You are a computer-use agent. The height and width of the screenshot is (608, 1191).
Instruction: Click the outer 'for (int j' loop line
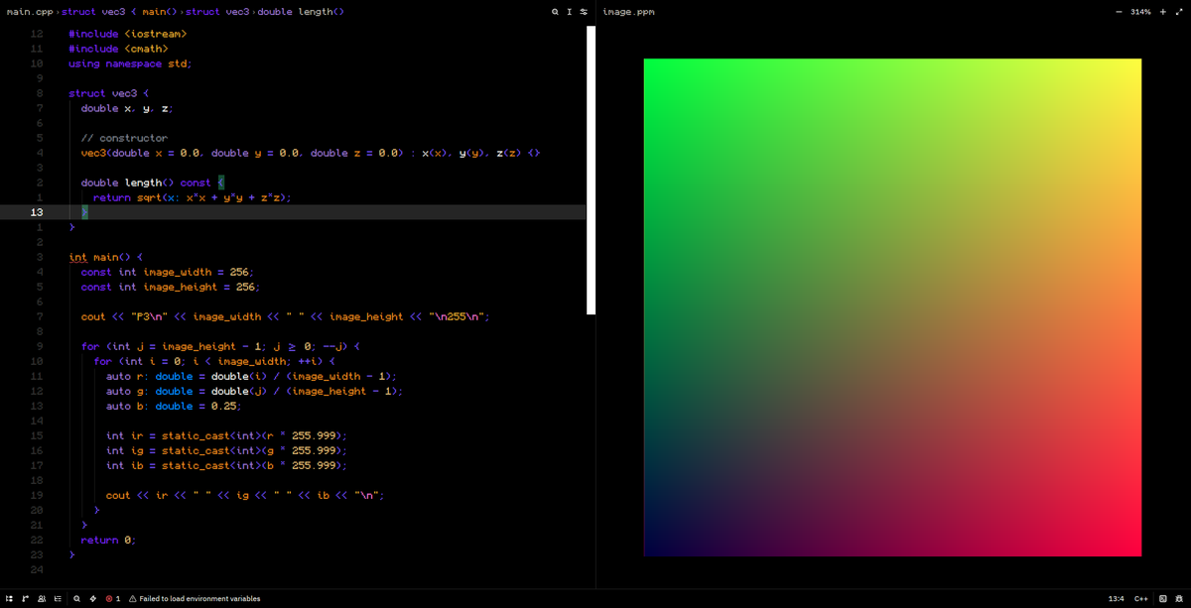[x=220, y=346]
